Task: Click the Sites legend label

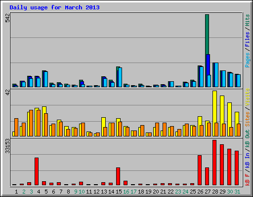Action: click(248, 119)
